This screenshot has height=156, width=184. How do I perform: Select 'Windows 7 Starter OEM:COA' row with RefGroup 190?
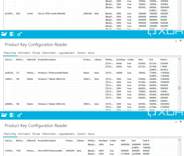coord(90,79)
